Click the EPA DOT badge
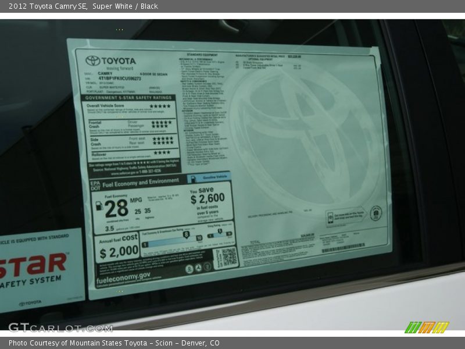465x349 pixels. (x=96, y=185)
